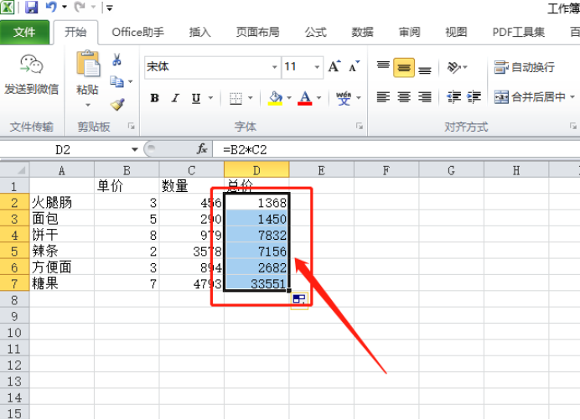
Task: Toggle 合并后居中 merge and center
Action: (x=530, y=97)
